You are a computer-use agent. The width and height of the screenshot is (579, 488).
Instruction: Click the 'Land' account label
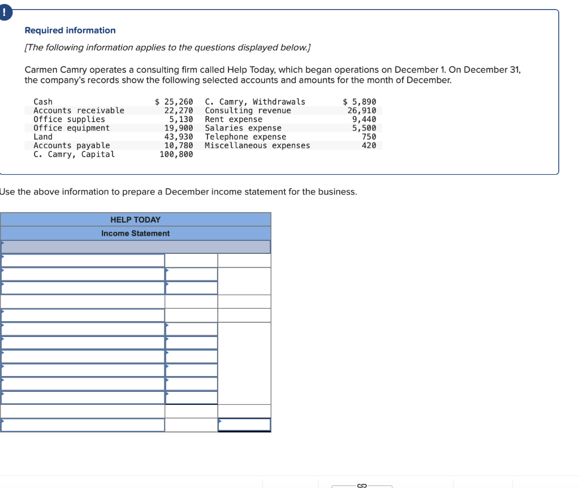point(43,137)
